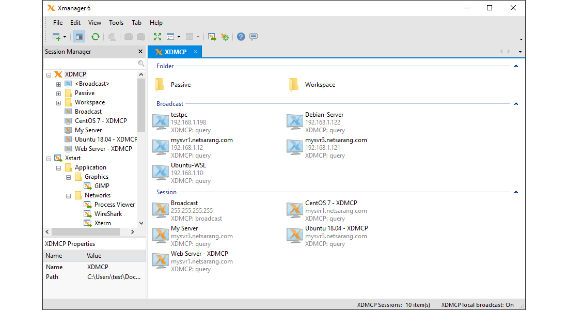Click the view mode list icon

tap(170, 37)
